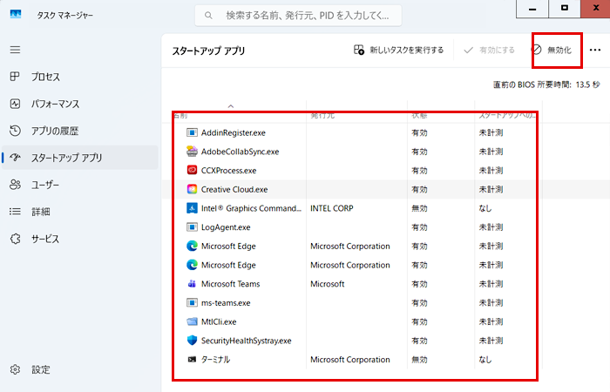Click the 有効にする button

click(489, 50)
